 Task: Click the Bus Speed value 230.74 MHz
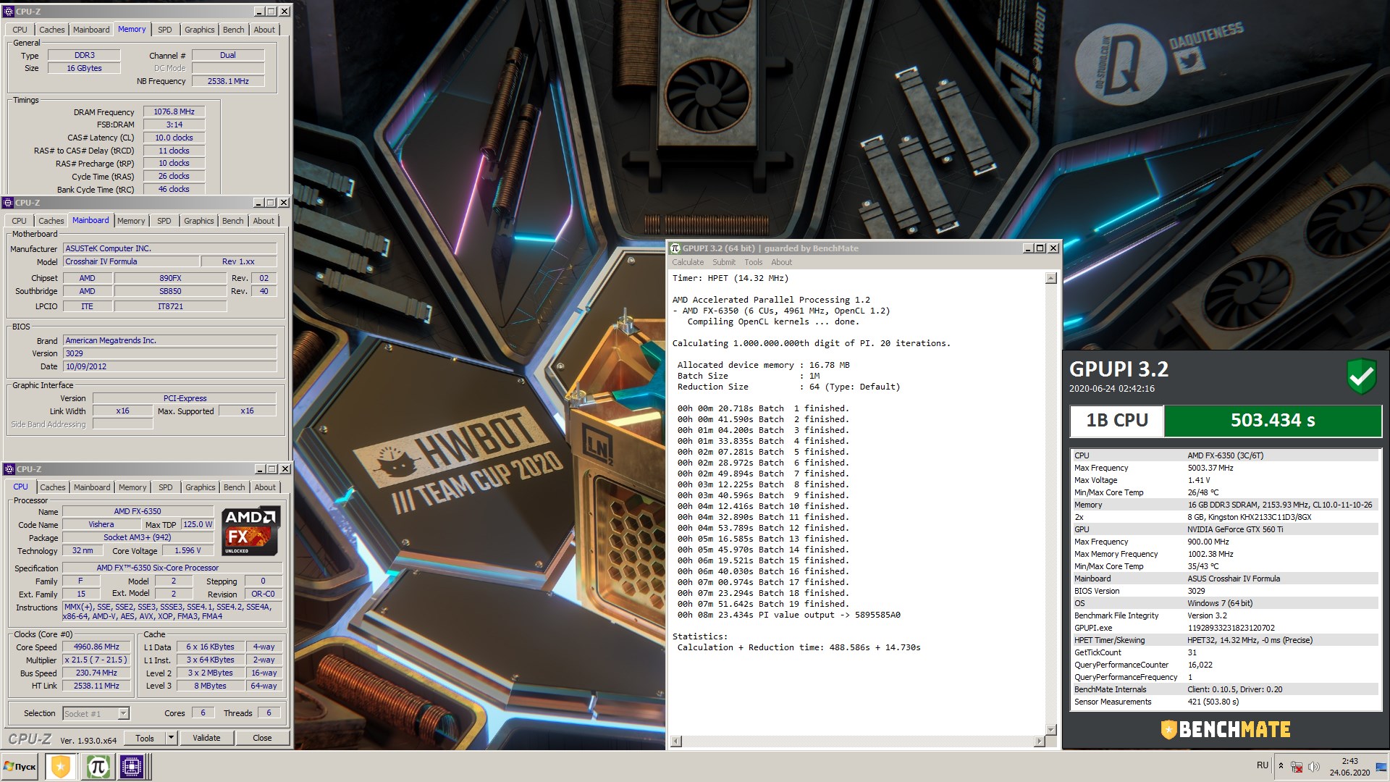point(96,673)
